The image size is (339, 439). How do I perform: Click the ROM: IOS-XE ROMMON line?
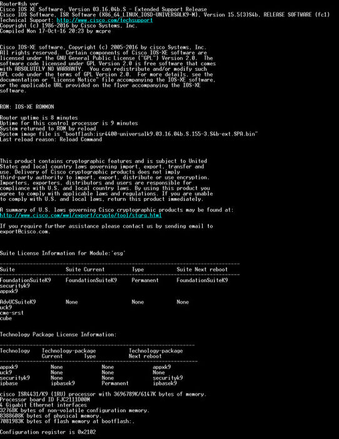tap(27, 107)
